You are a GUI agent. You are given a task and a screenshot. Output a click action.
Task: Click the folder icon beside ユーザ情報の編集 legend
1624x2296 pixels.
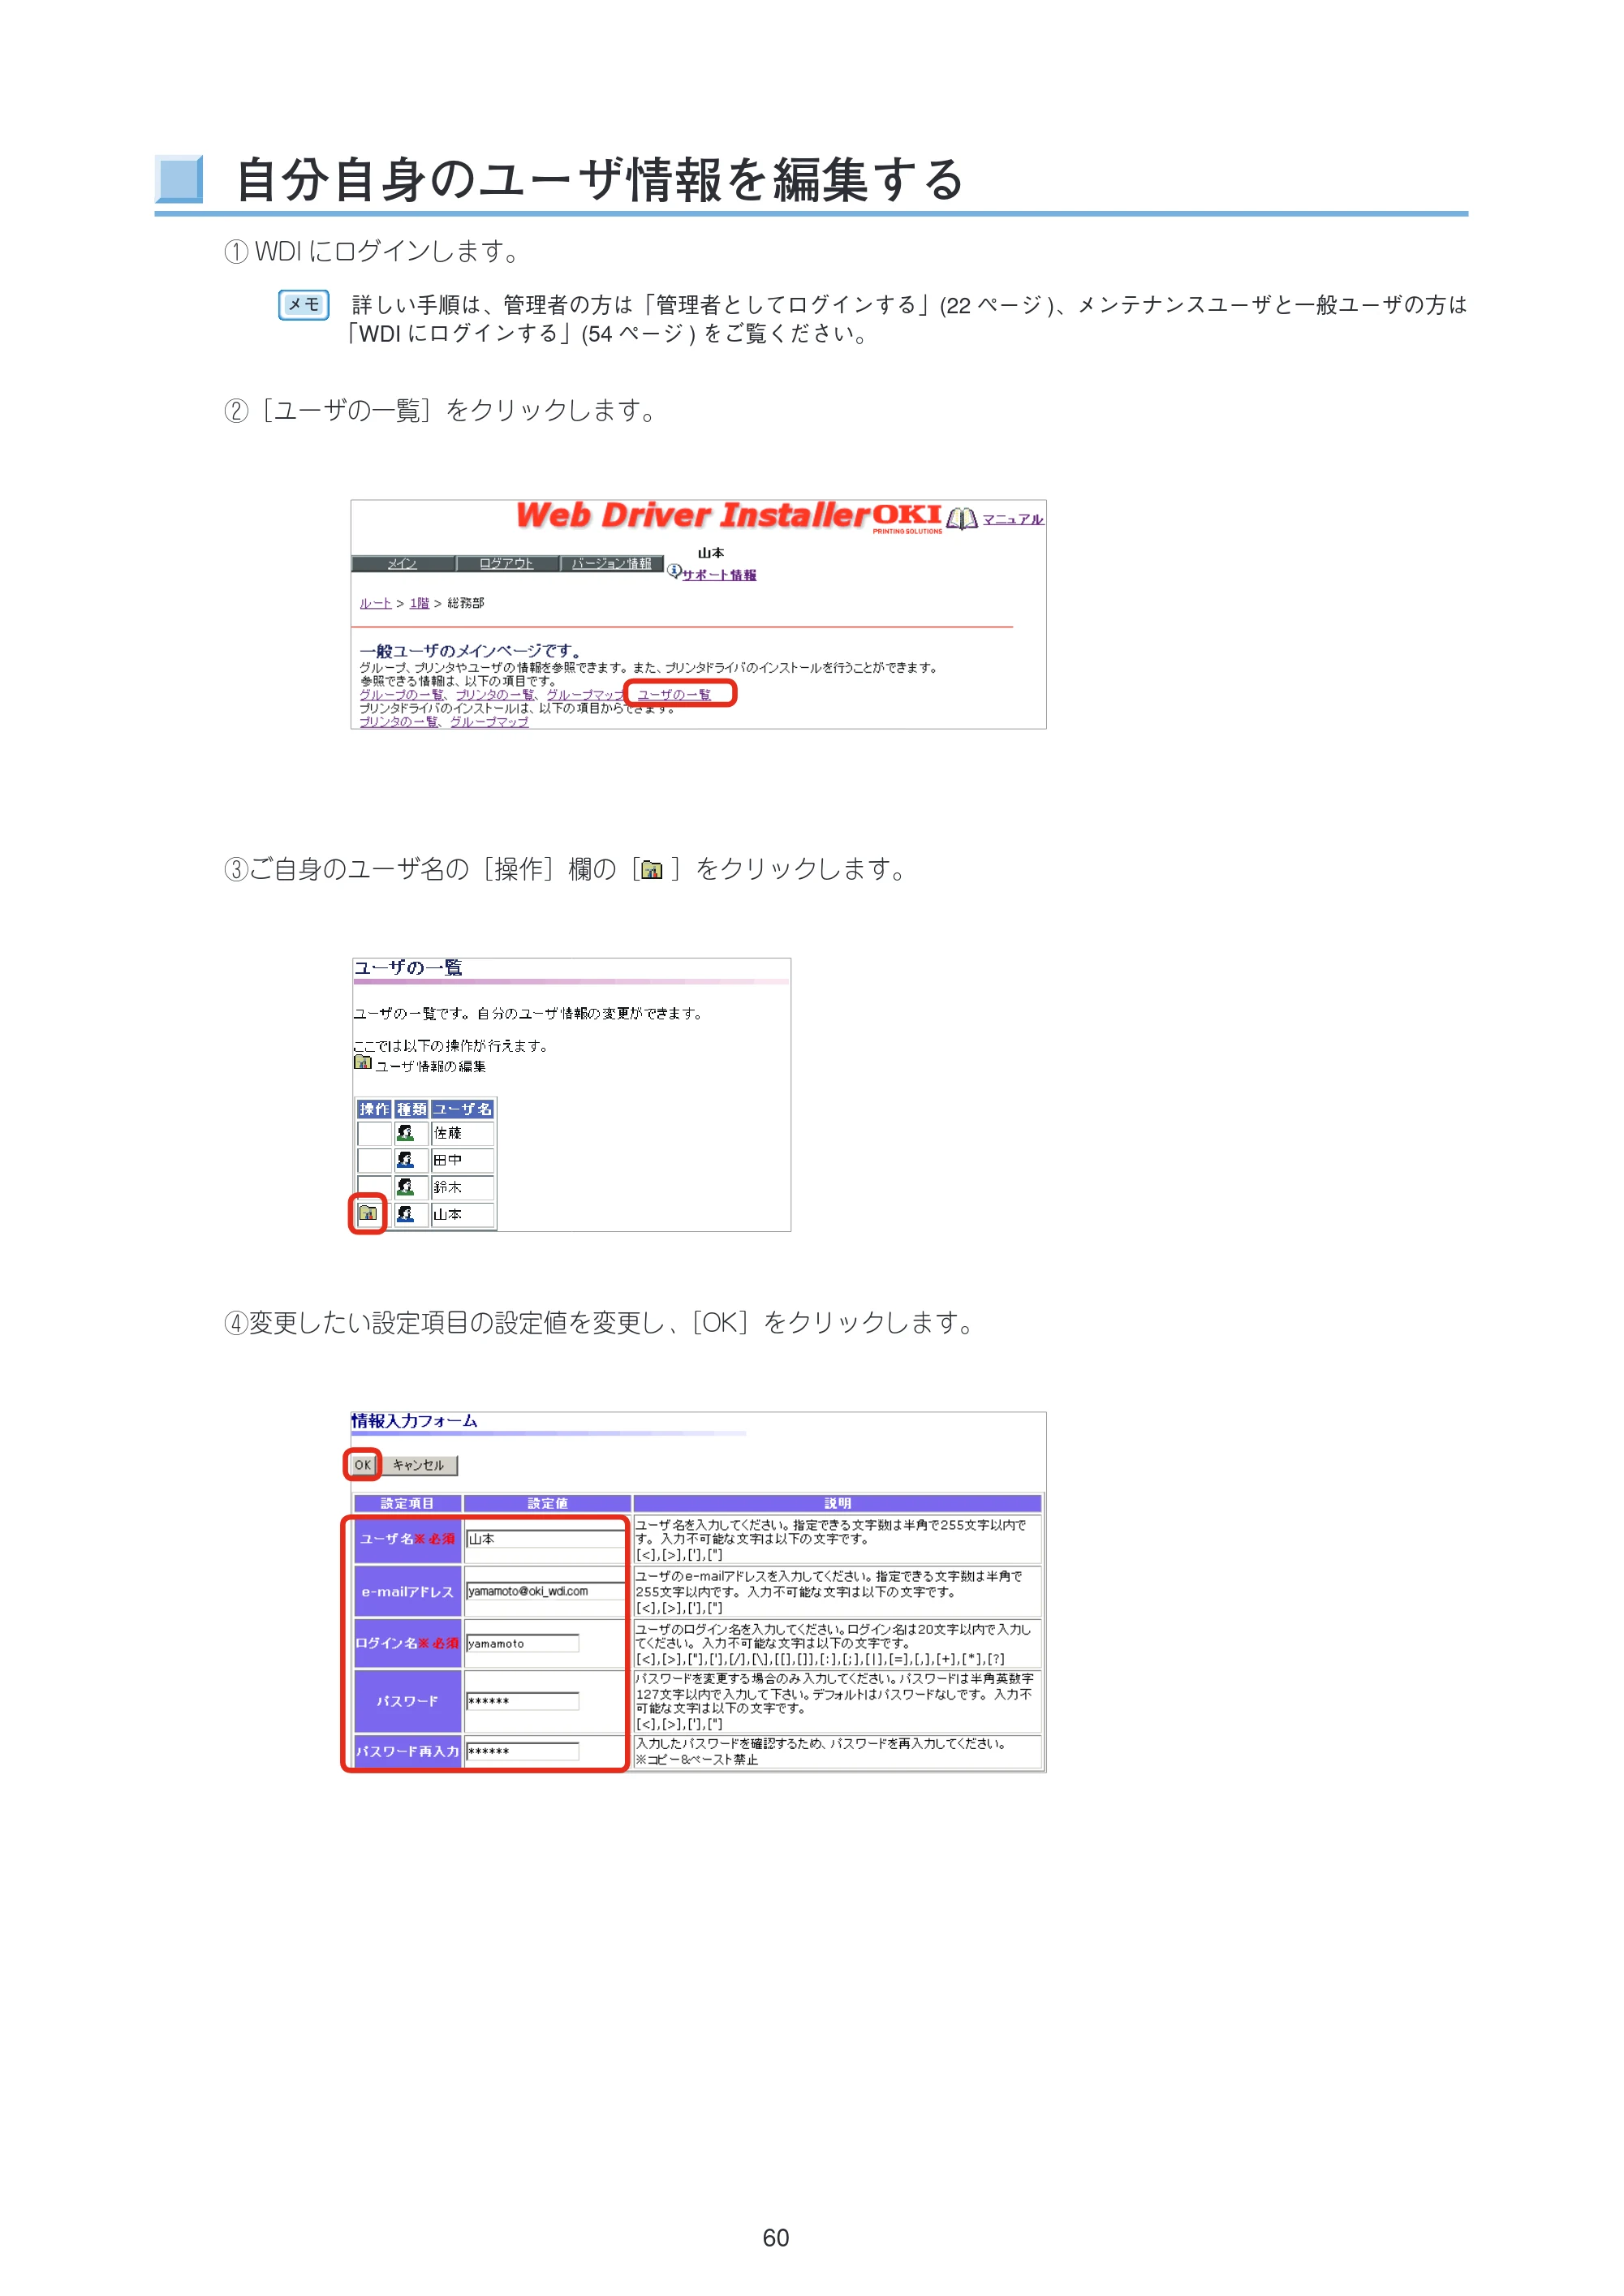pyautogui.click(x=362, y=1062)
